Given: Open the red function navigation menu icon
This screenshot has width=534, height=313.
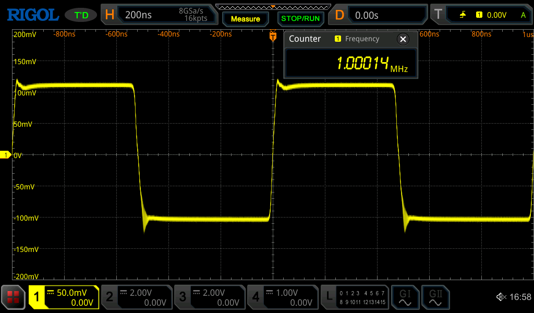Looking at the screenshot, I should point(14,297).
